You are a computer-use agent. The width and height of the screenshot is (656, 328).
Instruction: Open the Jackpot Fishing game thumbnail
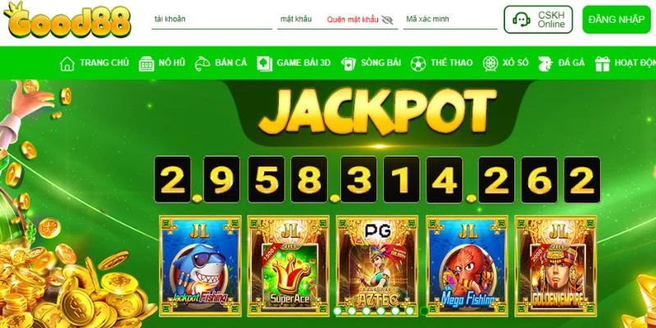point(200,266)
